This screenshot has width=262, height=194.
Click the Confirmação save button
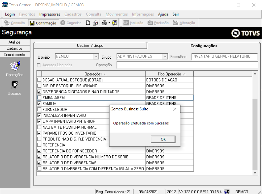pyautogui.click(x=43, y=23)
